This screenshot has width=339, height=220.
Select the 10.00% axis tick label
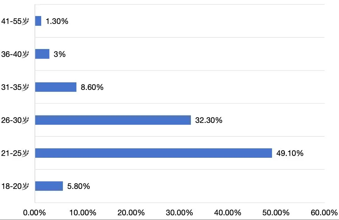coord(83,212)
